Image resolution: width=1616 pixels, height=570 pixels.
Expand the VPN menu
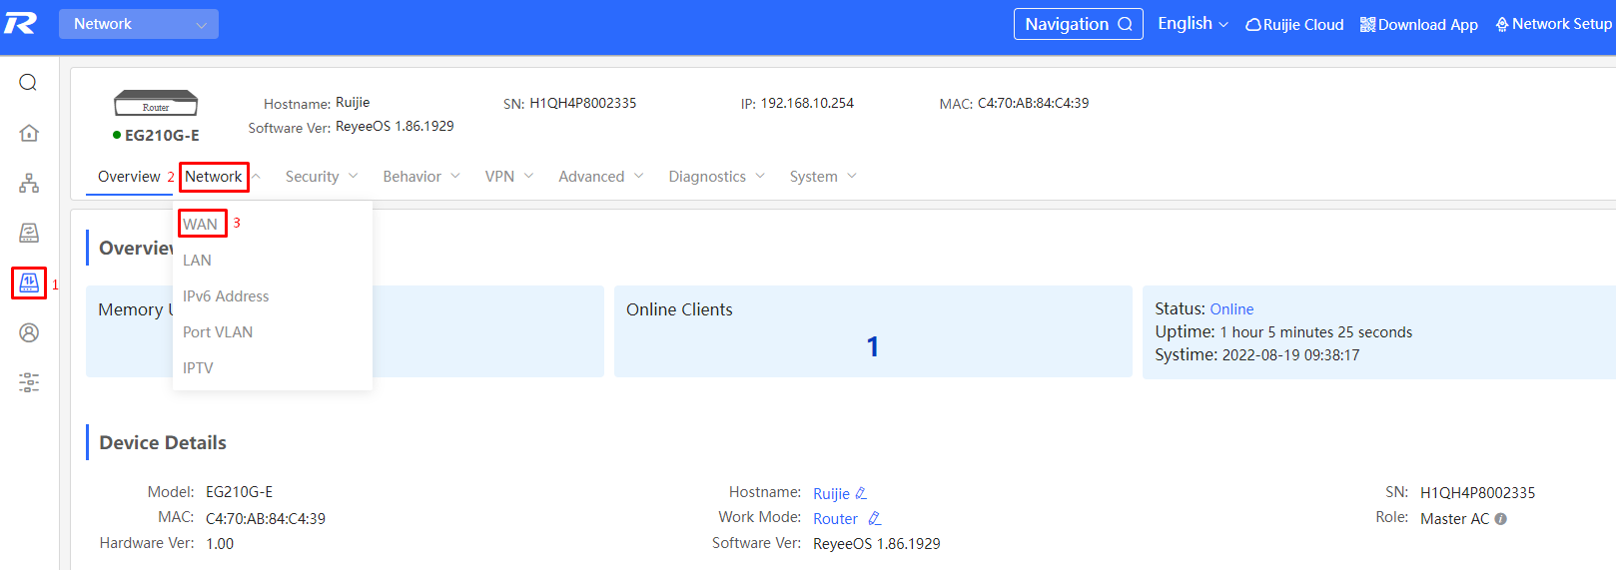(x=509, y=177)
